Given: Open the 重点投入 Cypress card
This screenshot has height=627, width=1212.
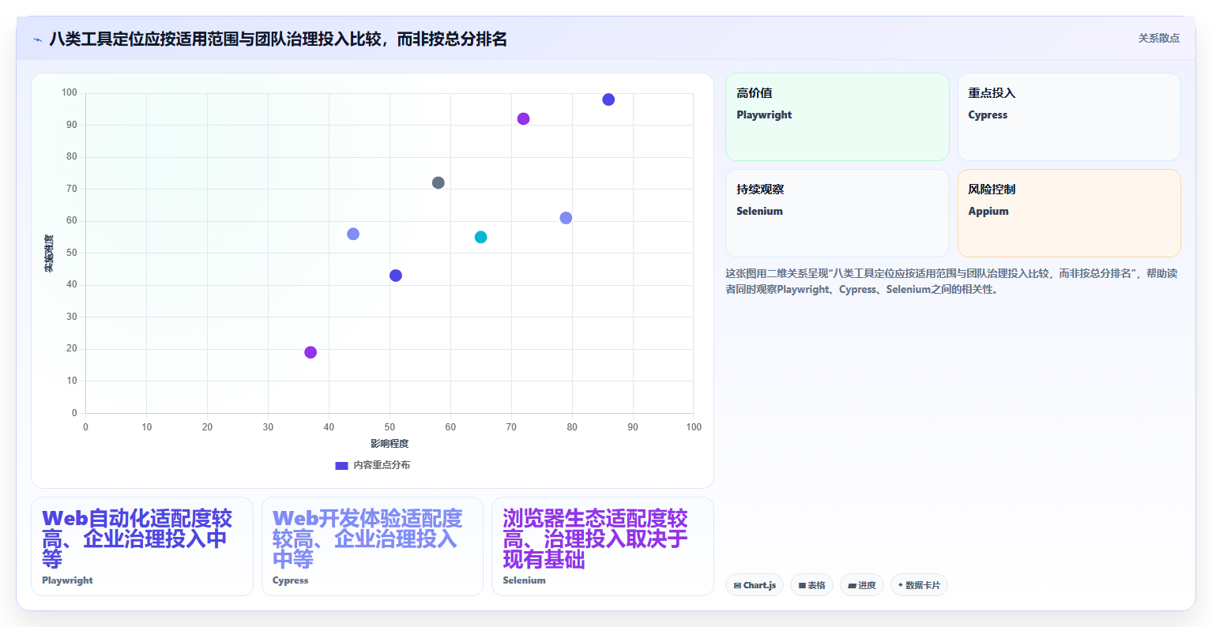Looking at the screenshot, I should click(1069, 117).
